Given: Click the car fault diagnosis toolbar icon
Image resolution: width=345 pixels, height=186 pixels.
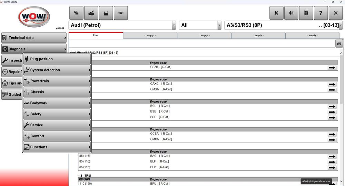Looking at the screenshot, I should click(x=91, y=13).
